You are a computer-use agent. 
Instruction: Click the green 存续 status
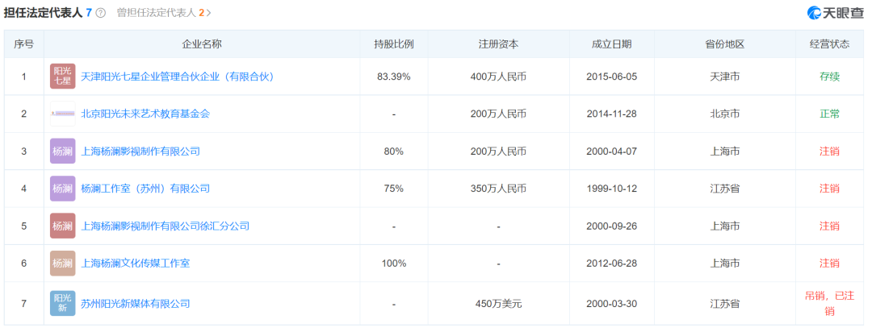click(829, 77)
